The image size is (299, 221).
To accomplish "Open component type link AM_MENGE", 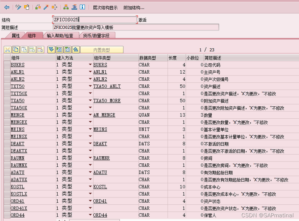I will (x=104, y=115).
